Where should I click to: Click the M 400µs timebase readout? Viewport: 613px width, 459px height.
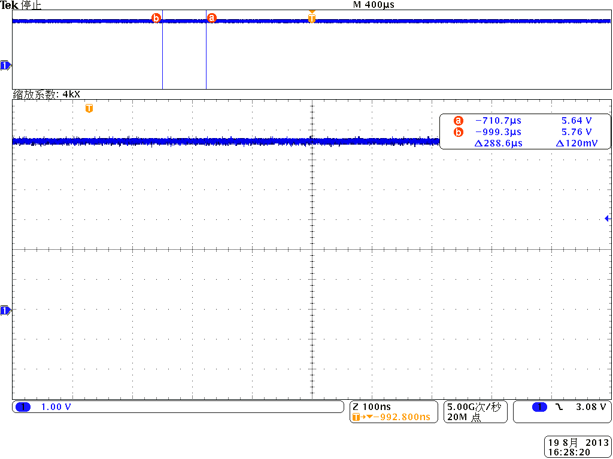point(374,5)
